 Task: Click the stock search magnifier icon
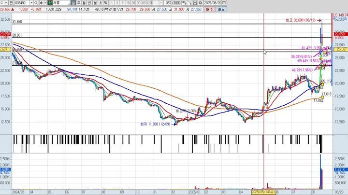click(36, 3)
